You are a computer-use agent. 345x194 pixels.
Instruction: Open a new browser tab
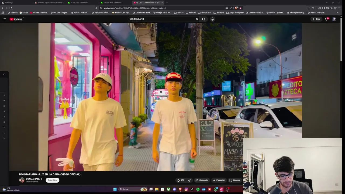(167, 3)
